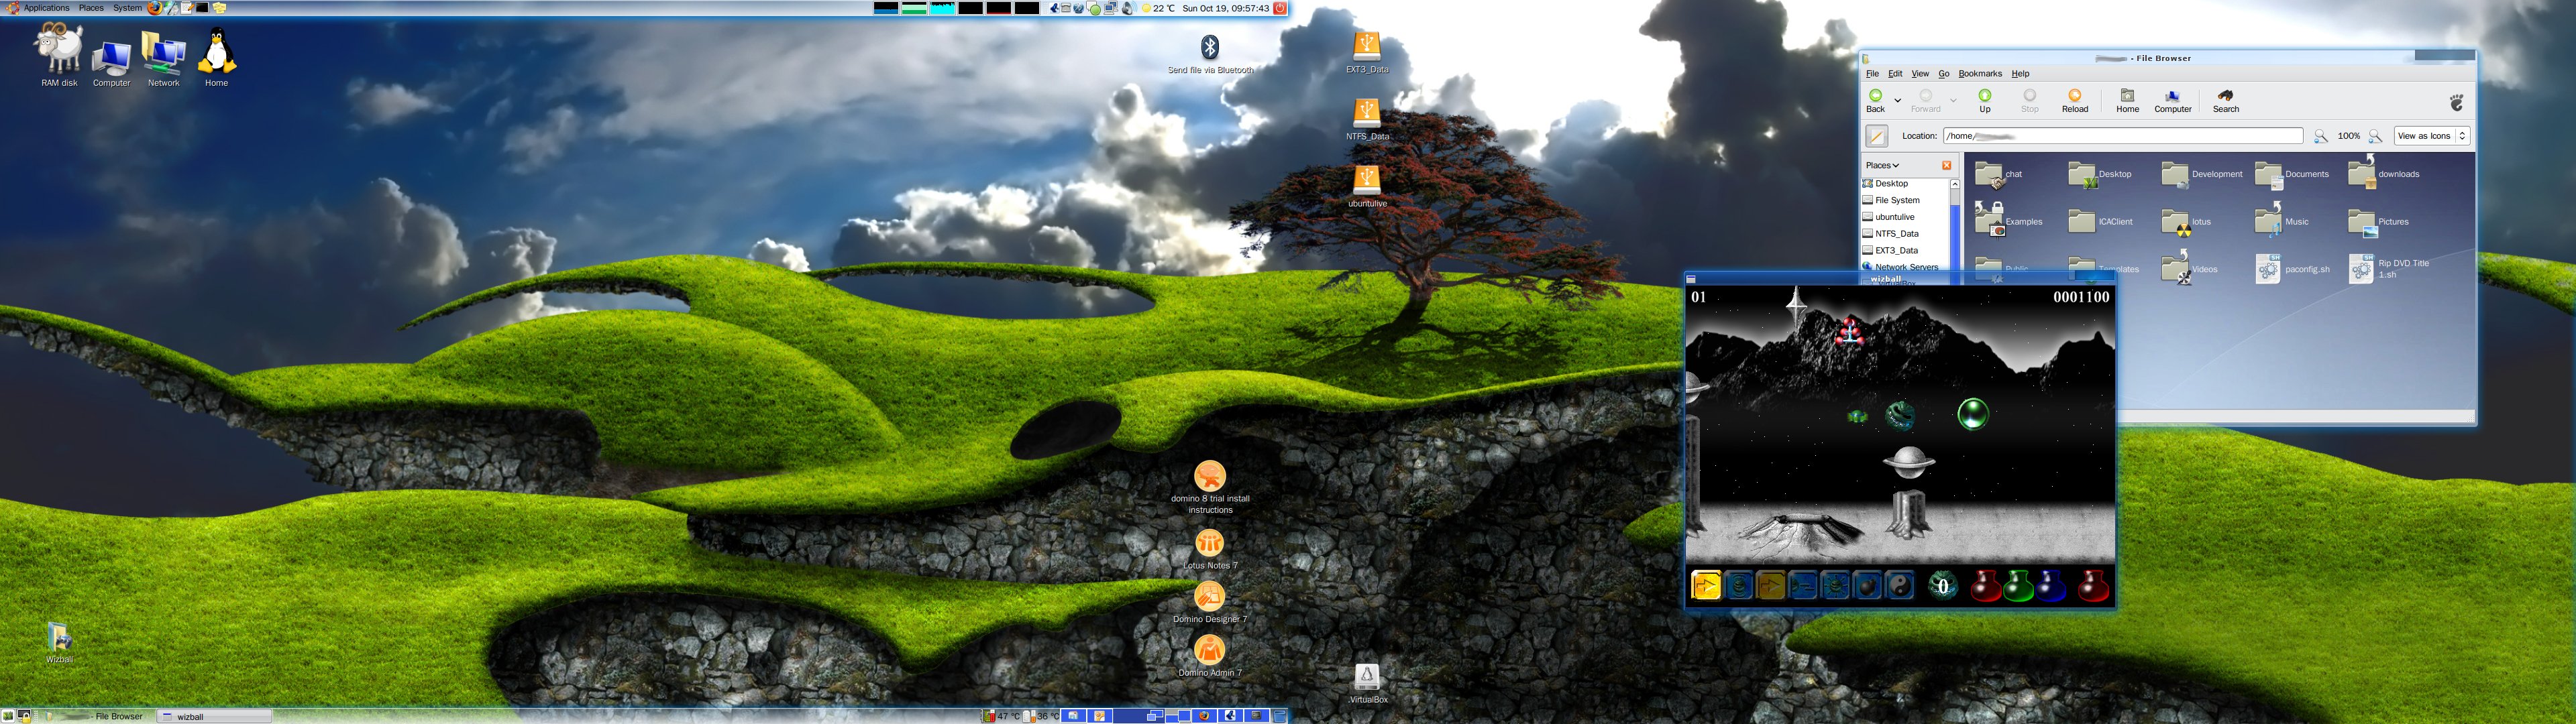
Task: Open the EXT3_Data drive on the desktop
Action: (1366, 52)
